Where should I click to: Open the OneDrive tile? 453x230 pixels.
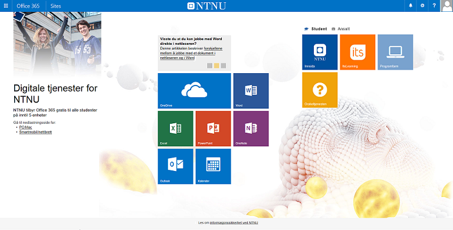[195, 91]
